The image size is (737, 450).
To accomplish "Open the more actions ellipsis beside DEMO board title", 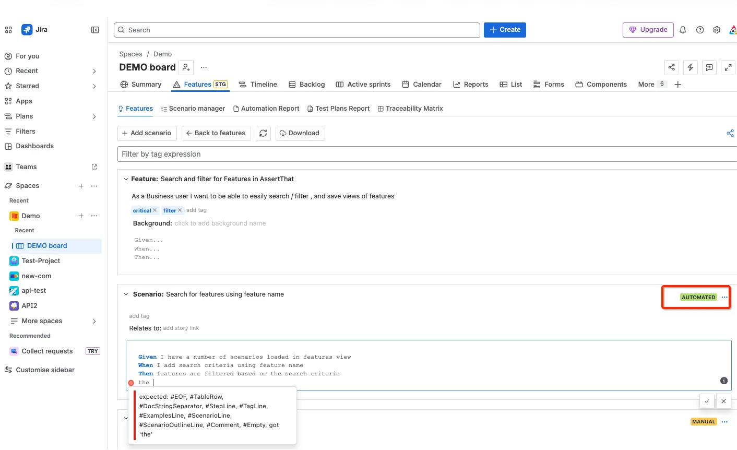I will pyautogui.click(x=204, y=67).
